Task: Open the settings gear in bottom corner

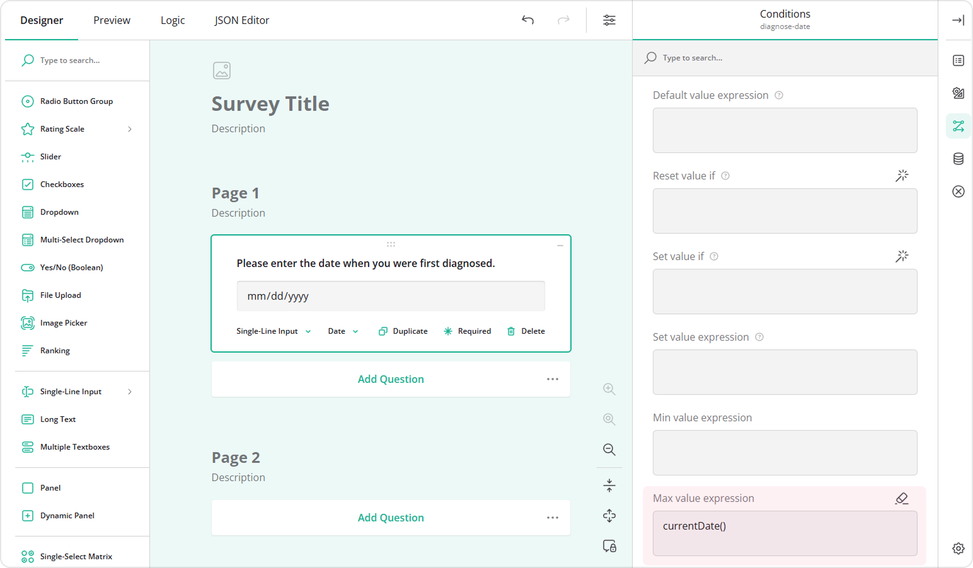Action: [958, 548]
